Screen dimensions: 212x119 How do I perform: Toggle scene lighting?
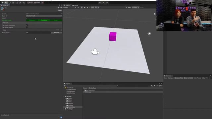coord(82,7)
